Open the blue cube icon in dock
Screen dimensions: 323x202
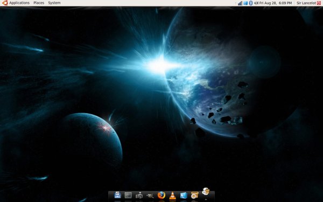[184, 195]
